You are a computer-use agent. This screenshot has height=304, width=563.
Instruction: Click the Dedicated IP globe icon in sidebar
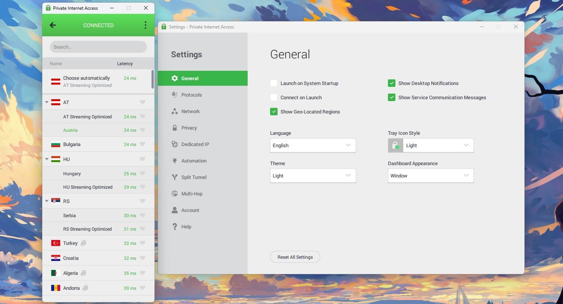click(x=174, y=144)
